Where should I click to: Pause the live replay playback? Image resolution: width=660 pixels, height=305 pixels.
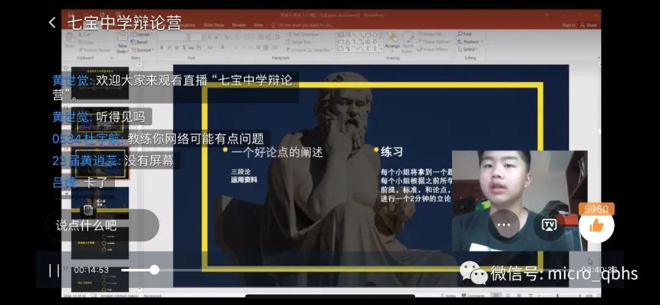click(x=54, y=270)
